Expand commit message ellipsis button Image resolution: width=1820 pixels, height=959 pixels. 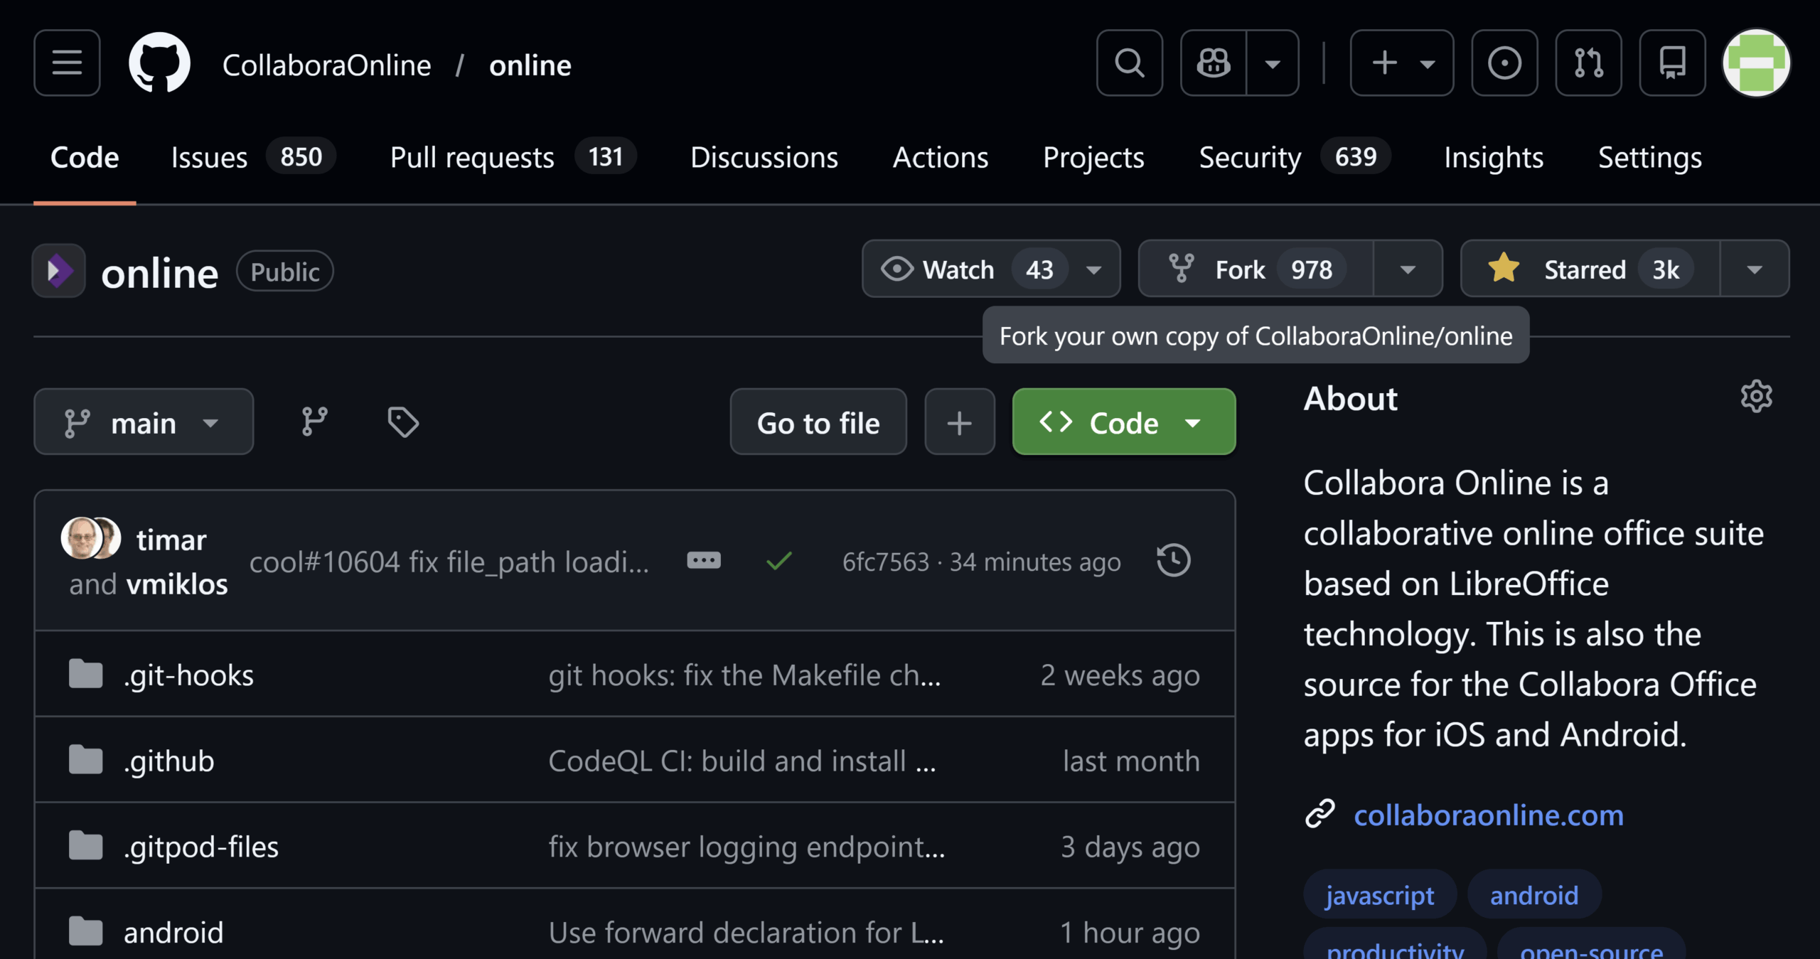704,560
